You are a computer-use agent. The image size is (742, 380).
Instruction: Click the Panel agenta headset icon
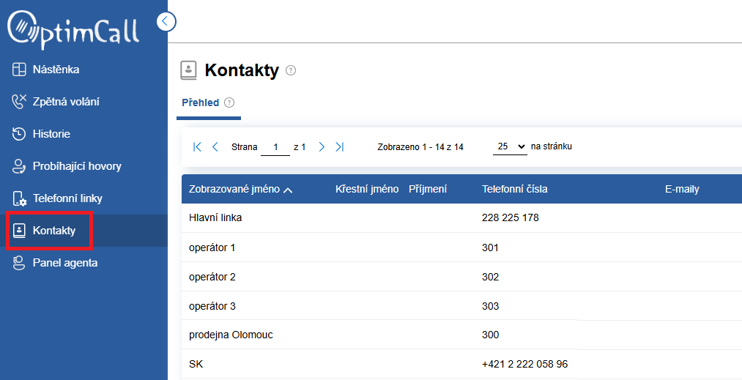pyautogui.click(x=19, y=263)
